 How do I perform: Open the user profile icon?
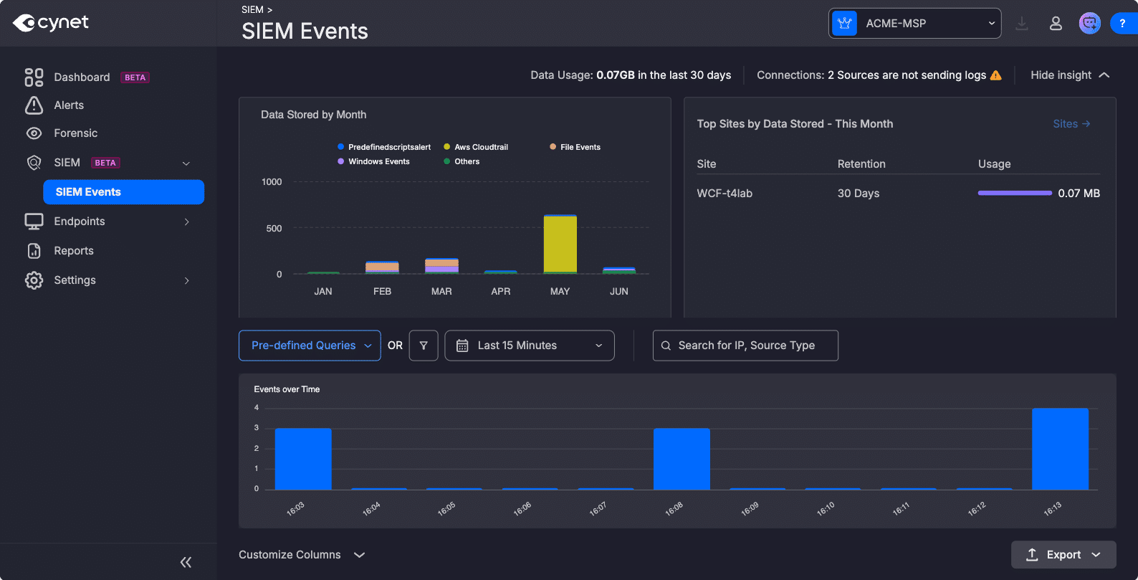coord(1056,24)
